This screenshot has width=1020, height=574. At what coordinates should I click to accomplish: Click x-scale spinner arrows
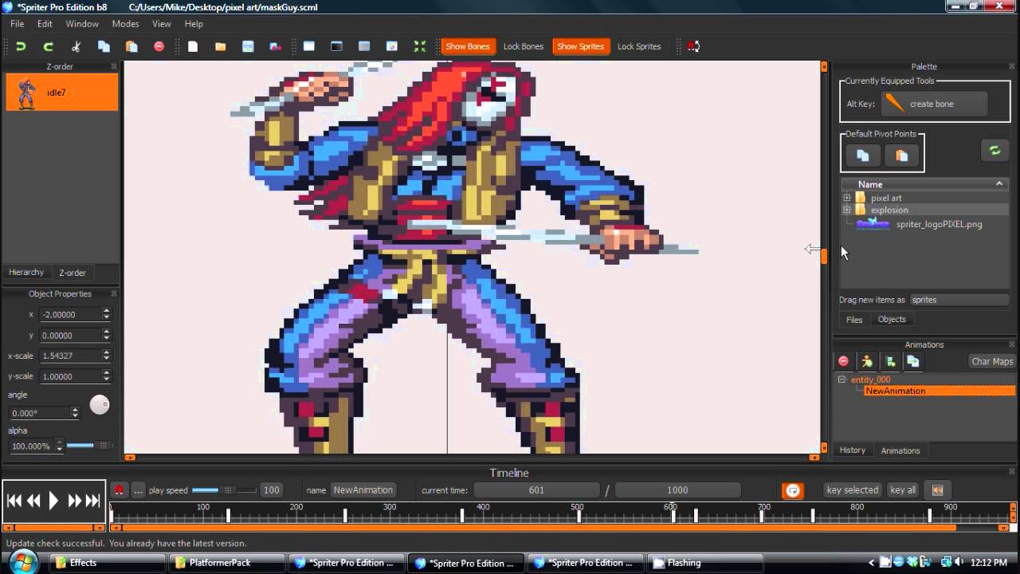point(106,356)
